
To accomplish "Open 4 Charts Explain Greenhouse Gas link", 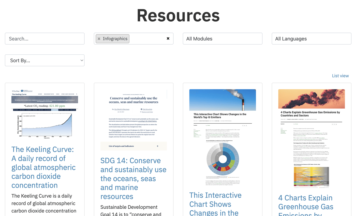I will pyautogui.click(x=305, y=205).
